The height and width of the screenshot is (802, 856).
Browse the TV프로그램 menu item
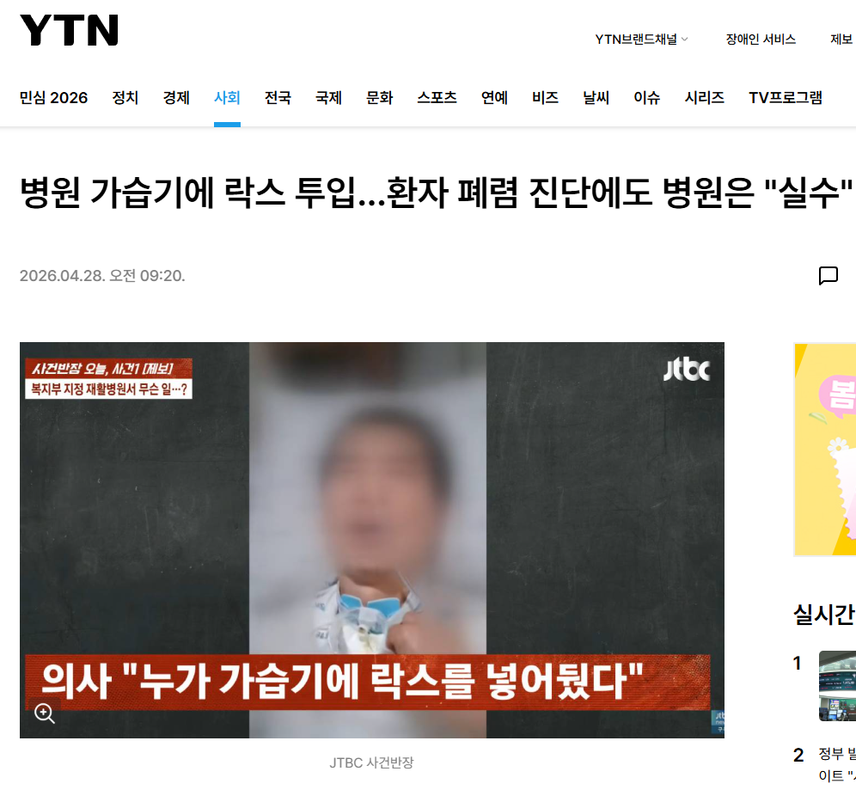click(785, 97)
